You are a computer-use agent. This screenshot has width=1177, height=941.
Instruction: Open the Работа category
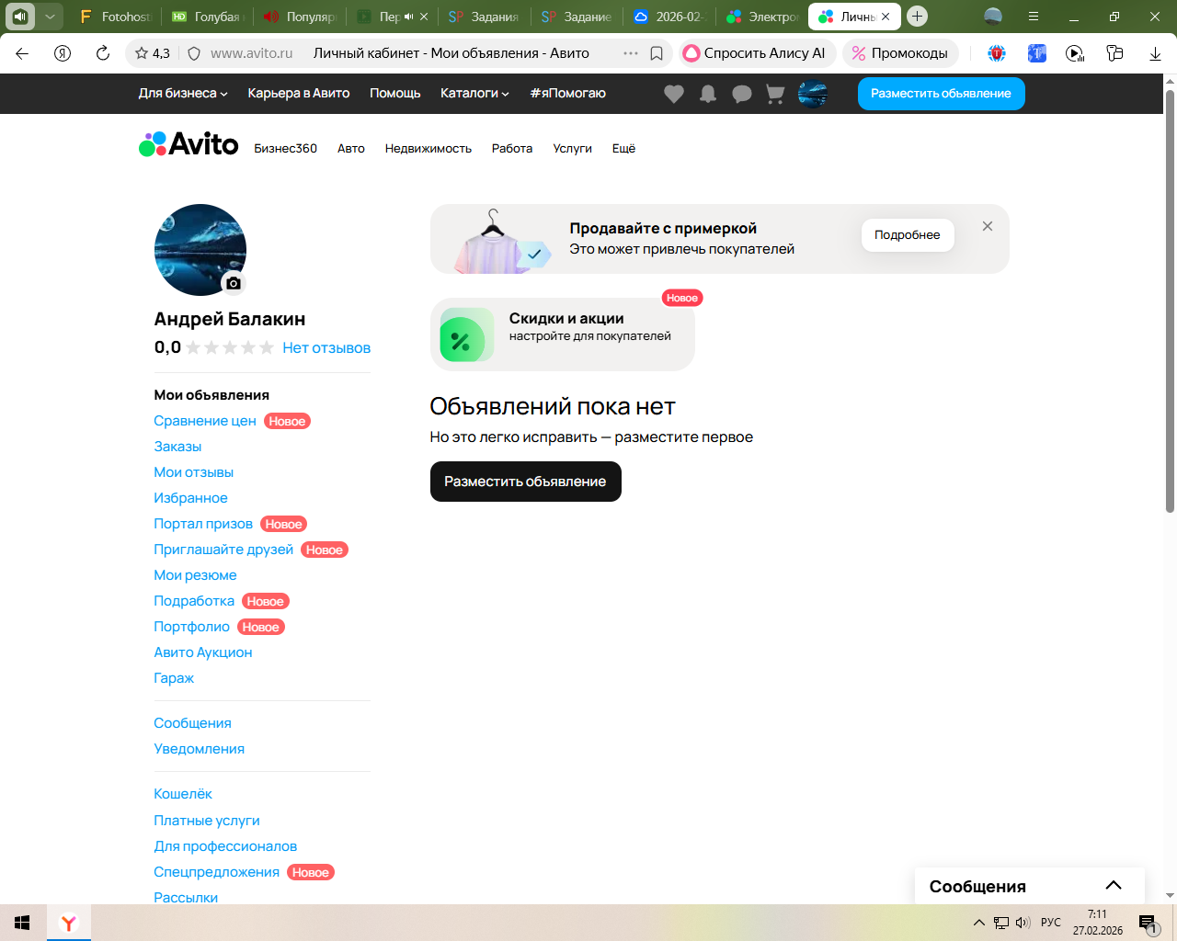pos(512,149)
